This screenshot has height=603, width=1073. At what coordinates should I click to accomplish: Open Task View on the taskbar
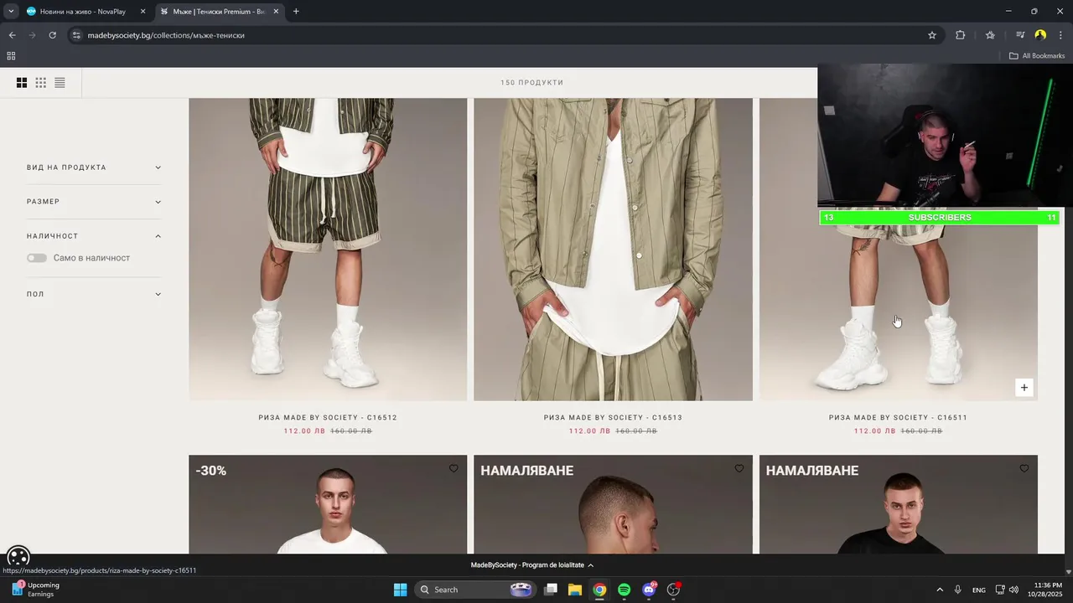point(550,590)
